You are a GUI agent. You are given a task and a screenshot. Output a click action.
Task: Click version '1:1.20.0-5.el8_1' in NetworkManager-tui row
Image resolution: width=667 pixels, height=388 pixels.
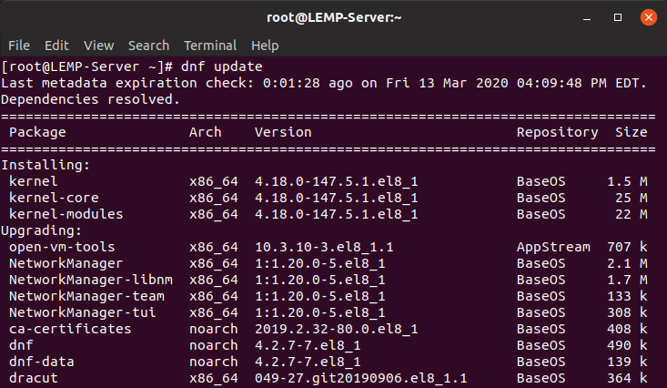click(x=320, y=312)
